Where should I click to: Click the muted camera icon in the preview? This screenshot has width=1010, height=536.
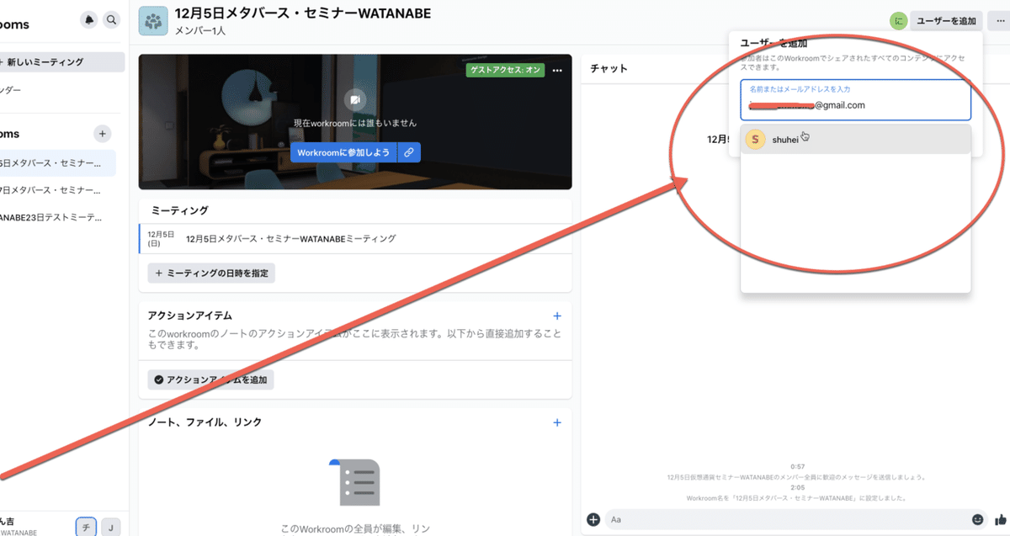355,99
